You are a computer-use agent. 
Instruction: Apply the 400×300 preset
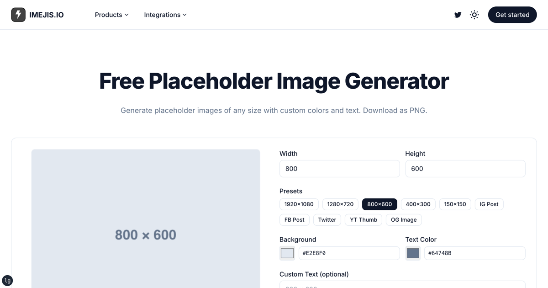(418, 204)
